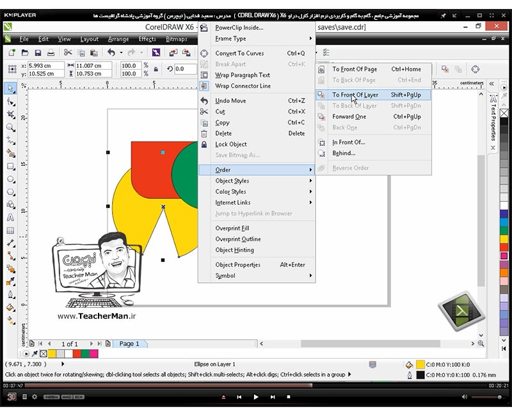Select the Ellipse tool

tap(10, 179)
